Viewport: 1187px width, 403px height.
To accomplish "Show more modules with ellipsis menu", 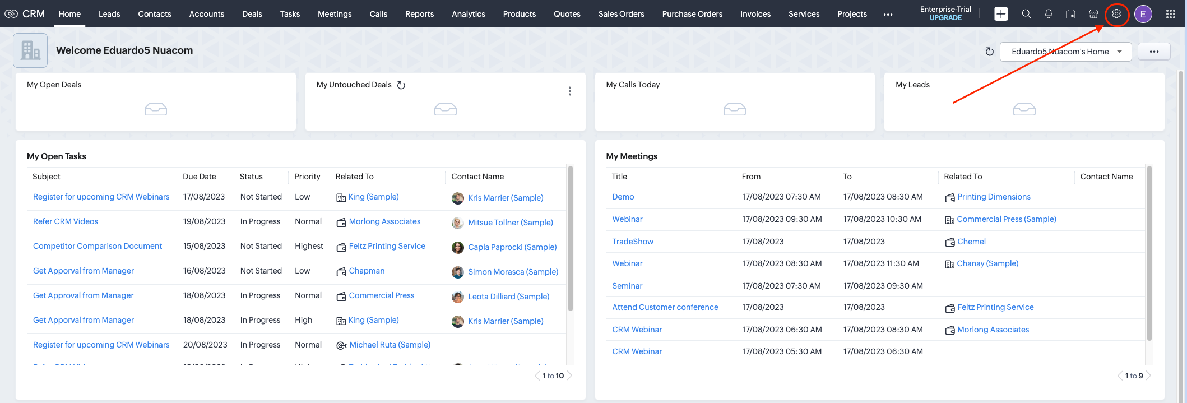I will [888, 15].
